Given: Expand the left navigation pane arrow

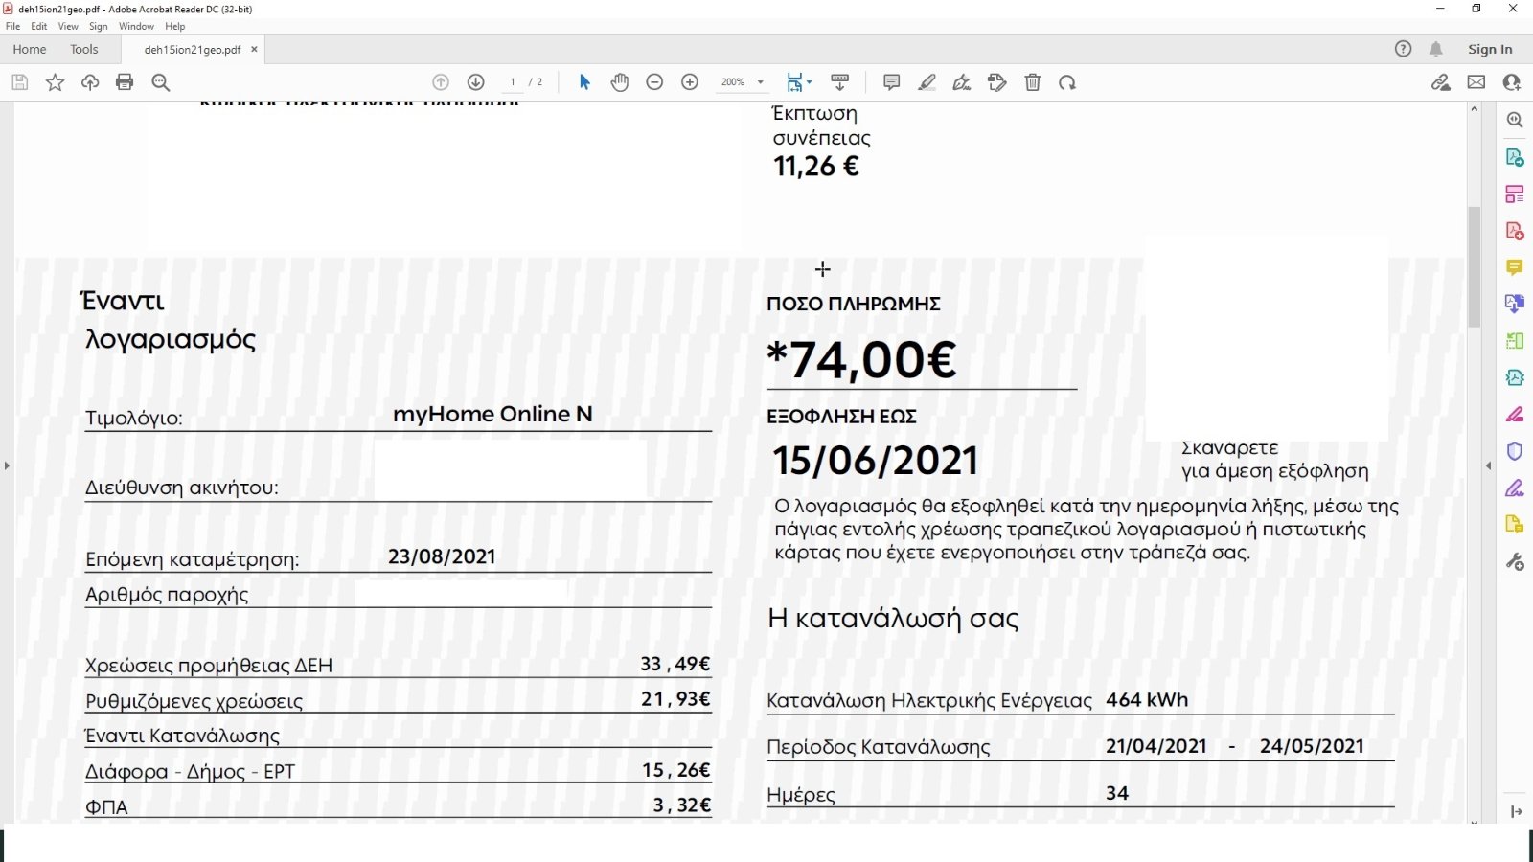Looking at the screenshot, I should [7, 465].
